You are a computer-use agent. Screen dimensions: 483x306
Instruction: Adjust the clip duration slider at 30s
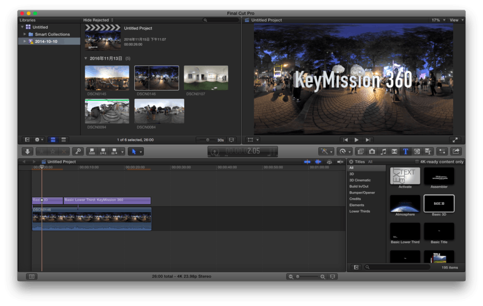[x=208, y=140]
